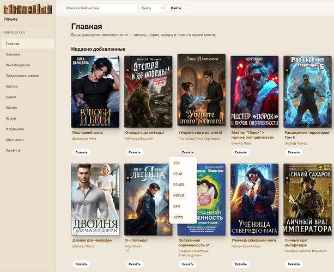Open Двойня для чайлдфри cover
Image resolution: width=334 pixels, height=272 pixels.
[95, 200]
